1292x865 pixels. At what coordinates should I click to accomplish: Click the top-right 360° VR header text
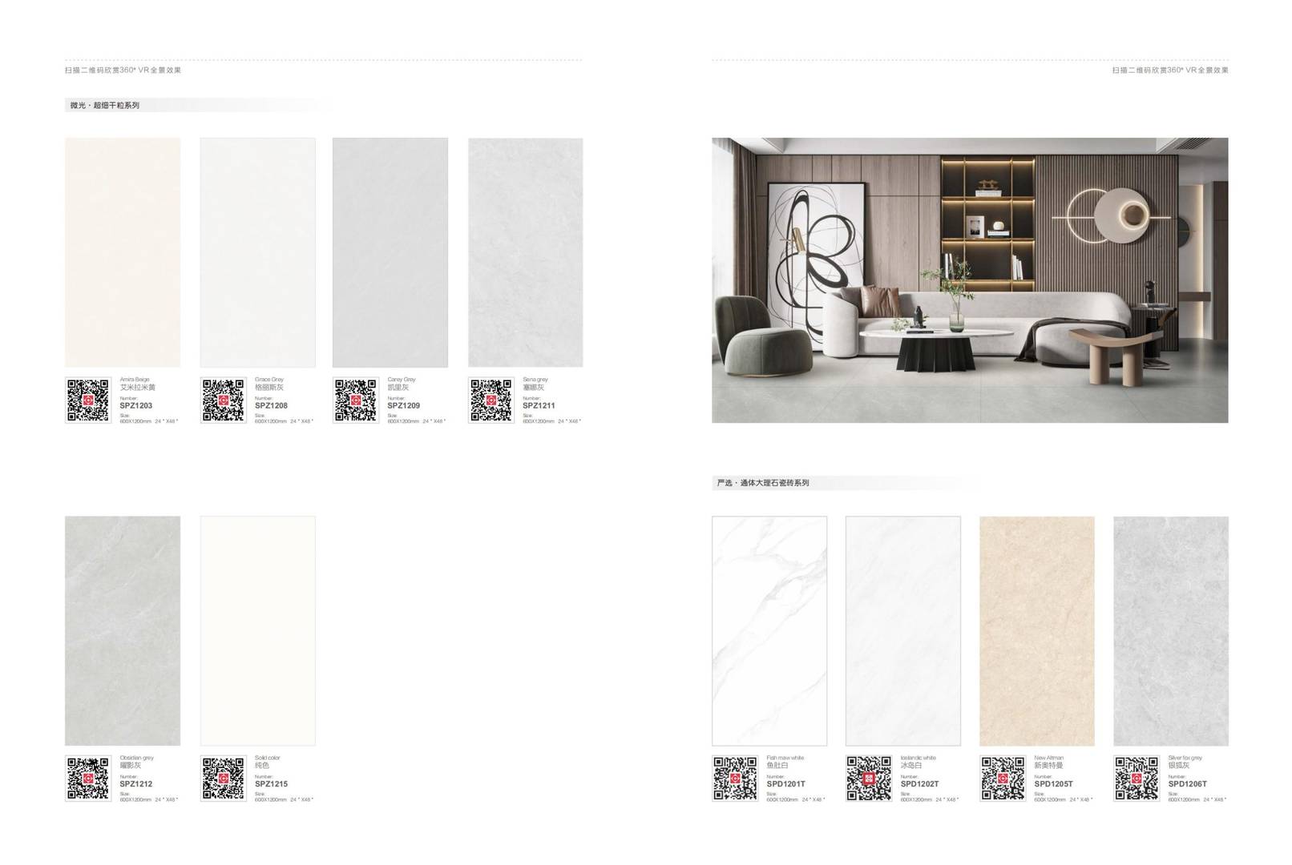tap(1170, 70)
